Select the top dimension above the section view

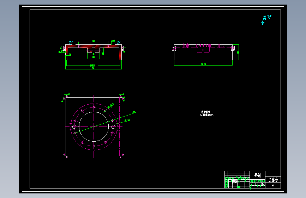93,41
